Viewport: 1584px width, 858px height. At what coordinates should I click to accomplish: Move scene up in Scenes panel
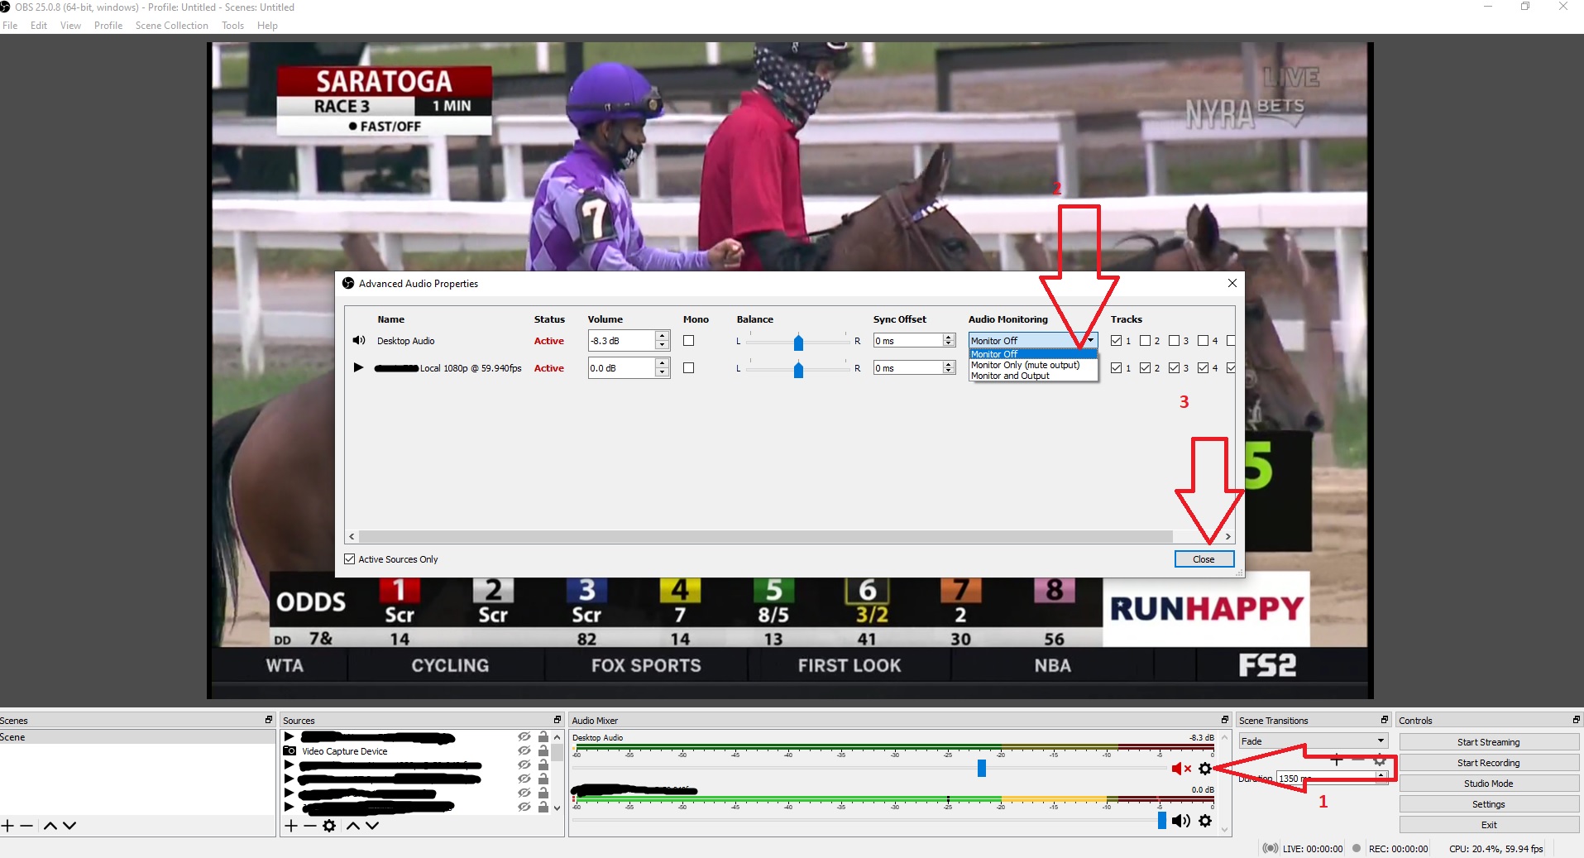click(x=50, y=826)
